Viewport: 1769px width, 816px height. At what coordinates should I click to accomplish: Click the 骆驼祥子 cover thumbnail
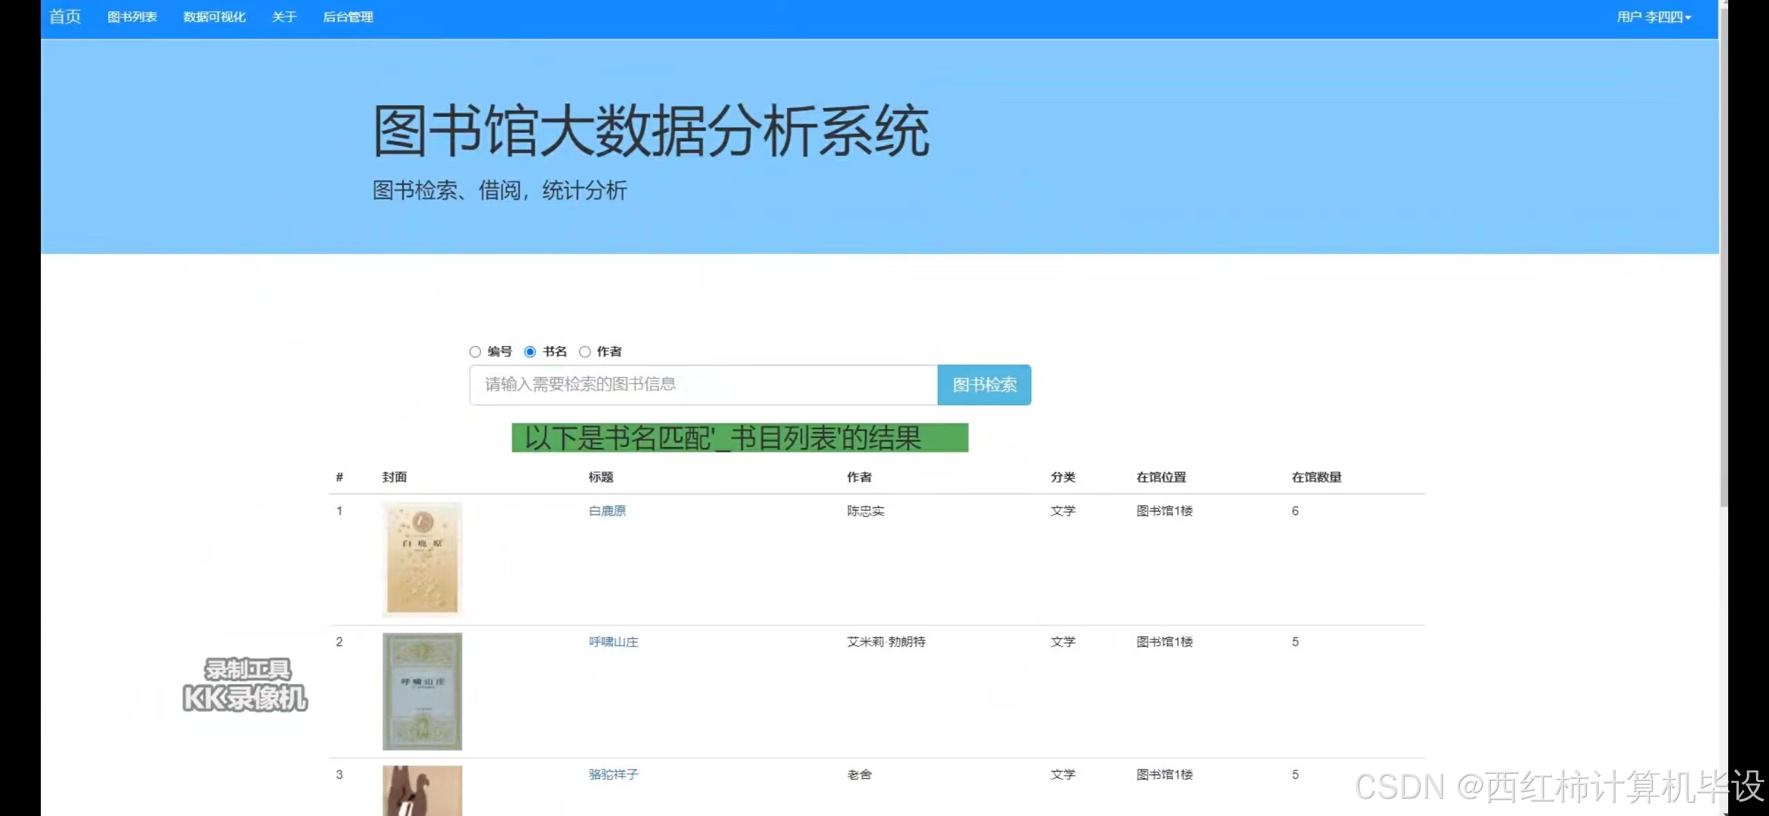(x=422, y=790)
